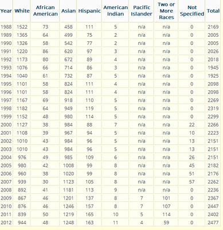Select the year 2001 cell
223x230 pixels.
(6, 133)
